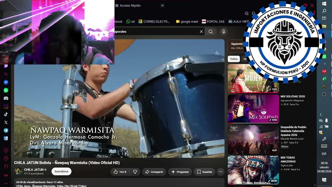This screenshot has width=332, height=187.
Task: Expand the video description box
Action: [119, 183]
